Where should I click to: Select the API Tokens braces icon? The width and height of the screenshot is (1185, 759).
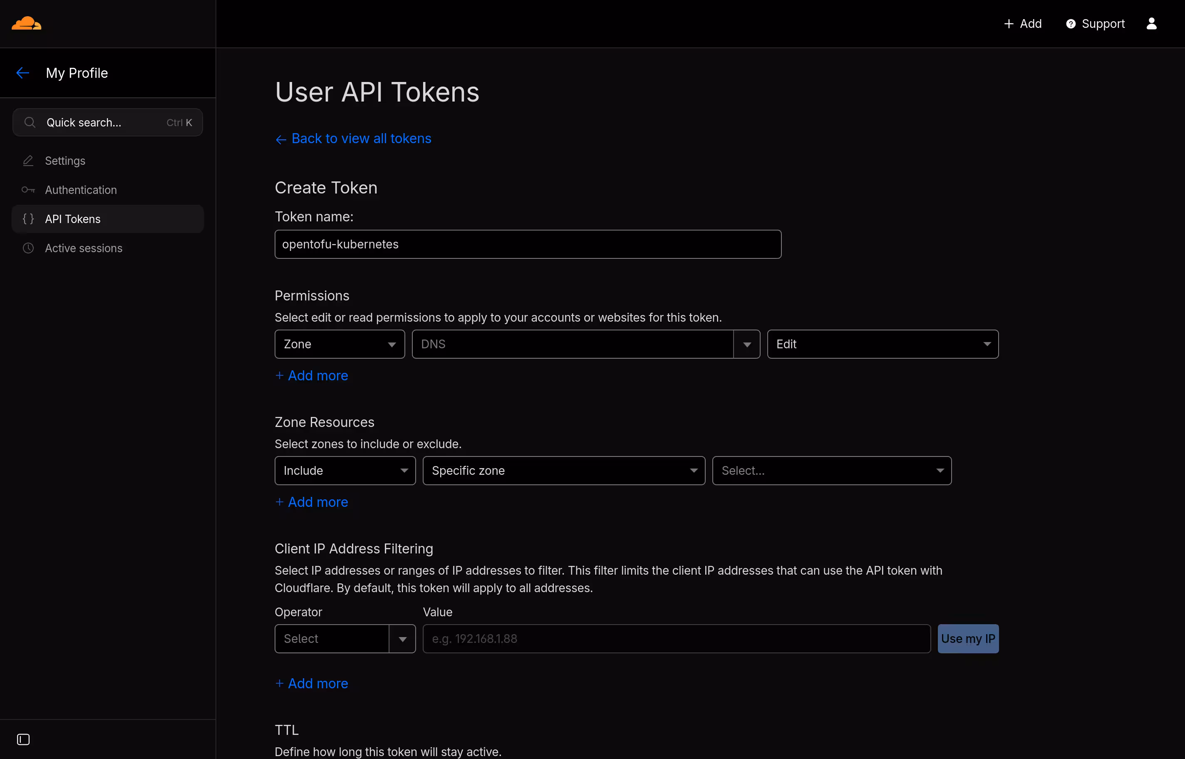28,219
